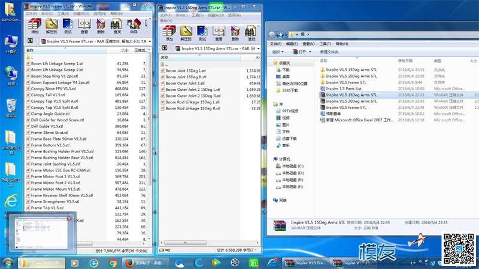Click Extract To (解压到) in 15Deg Arms WinRAR
The width and height of the screenshot is (479, 269).
pyautogui.click(x=186, y=33)
